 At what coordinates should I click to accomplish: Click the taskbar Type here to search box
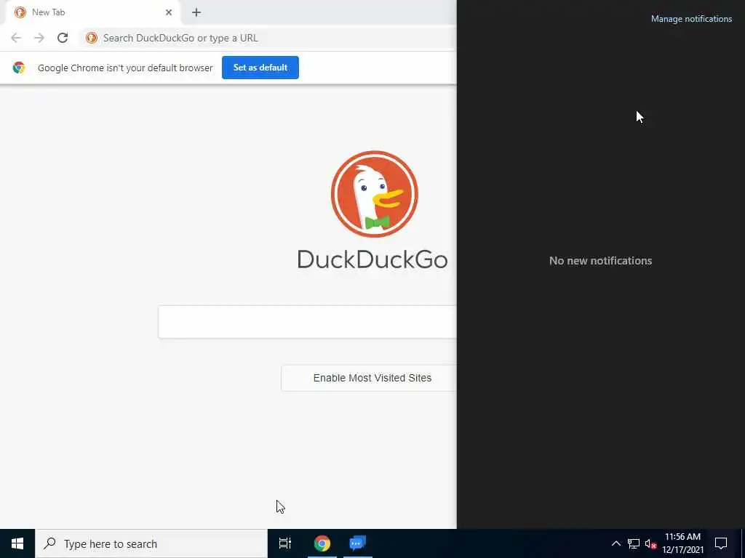(x=151, y=543)
